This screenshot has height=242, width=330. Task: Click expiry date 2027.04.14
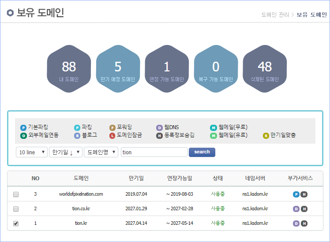tap(136, 223)
